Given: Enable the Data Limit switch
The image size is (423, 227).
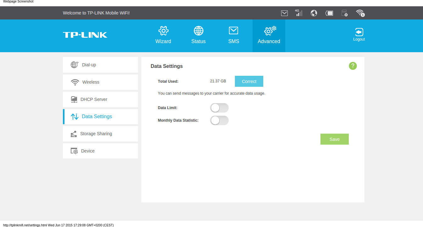Looking at the screenshot, I should pos(219,108).
